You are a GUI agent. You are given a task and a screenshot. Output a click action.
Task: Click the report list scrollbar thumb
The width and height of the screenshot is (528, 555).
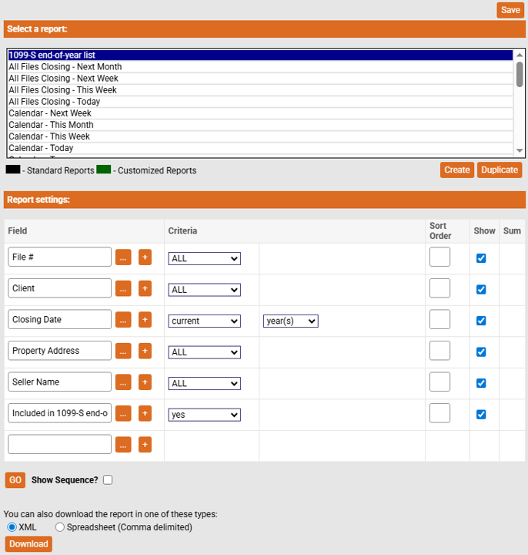pyautogui.click(x=520, y=74)
